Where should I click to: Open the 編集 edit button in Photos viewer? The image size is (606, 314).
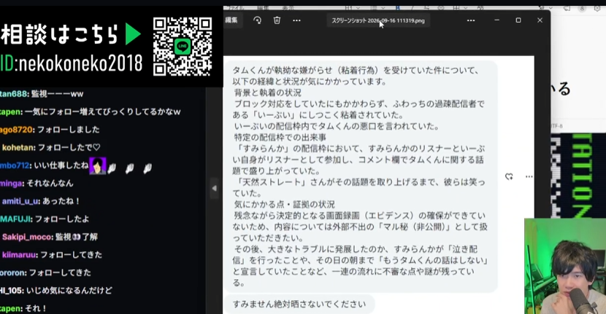click(232, 20)
